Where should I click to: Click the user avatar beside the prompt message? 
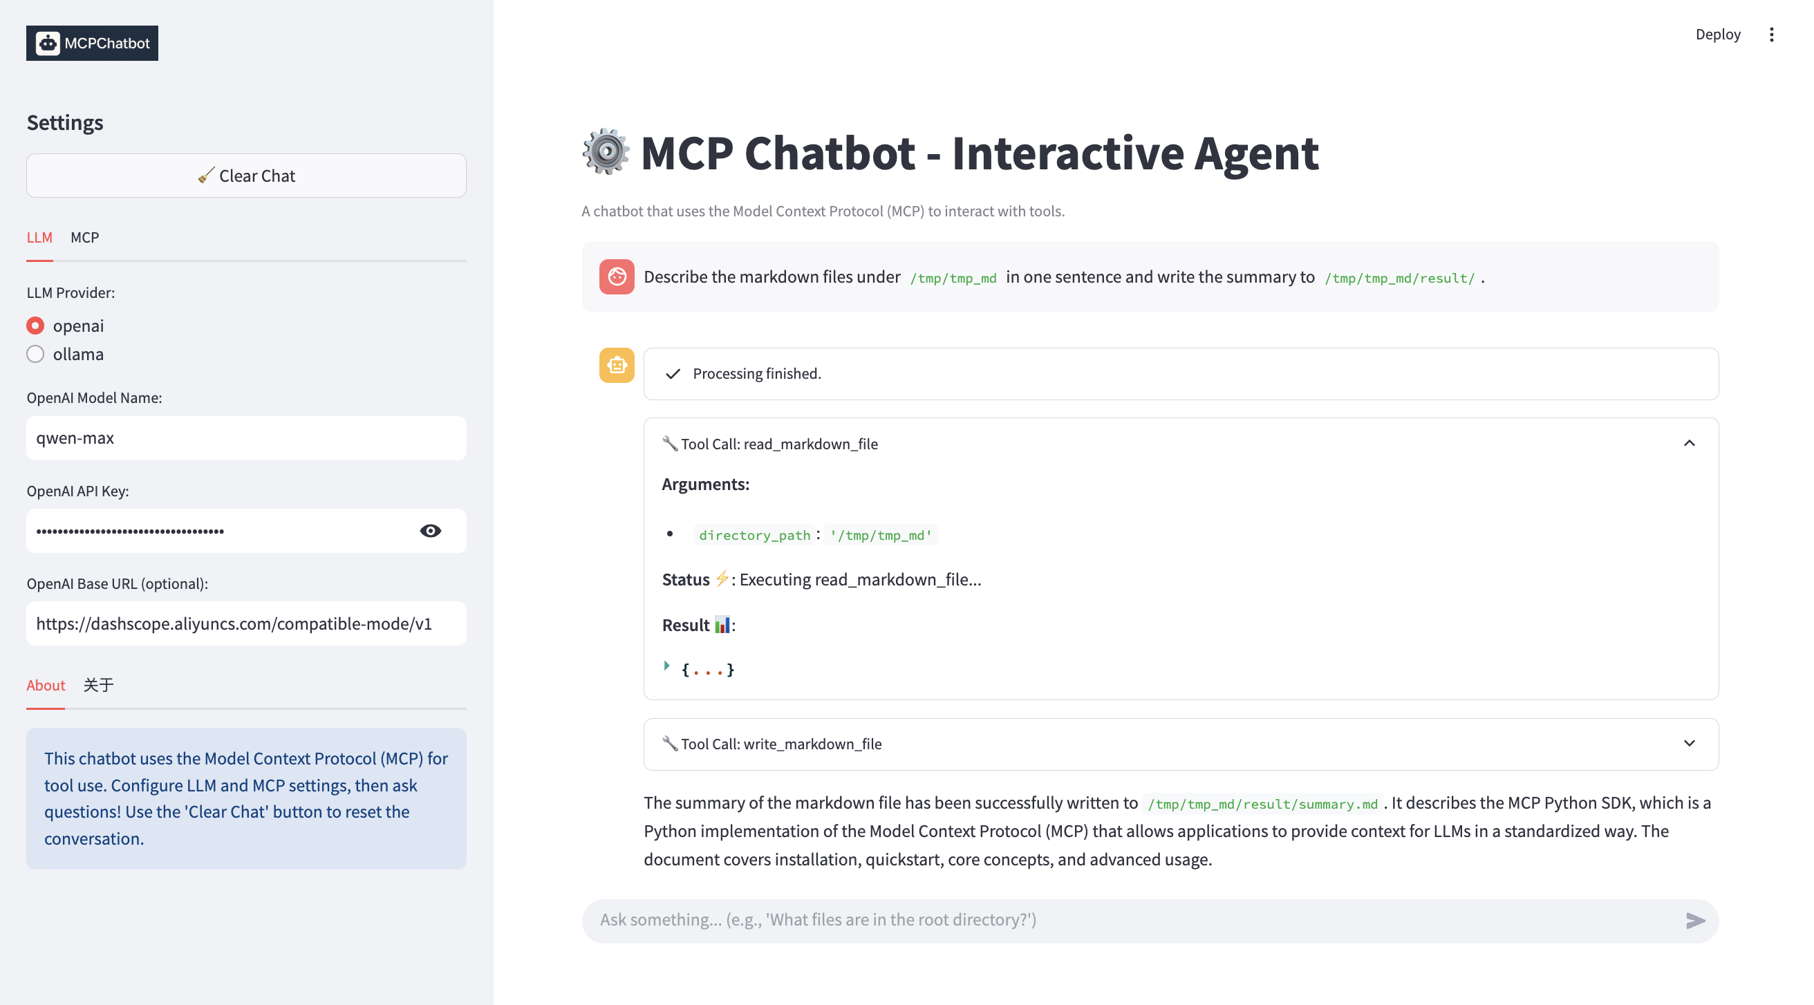click(616, 276)
